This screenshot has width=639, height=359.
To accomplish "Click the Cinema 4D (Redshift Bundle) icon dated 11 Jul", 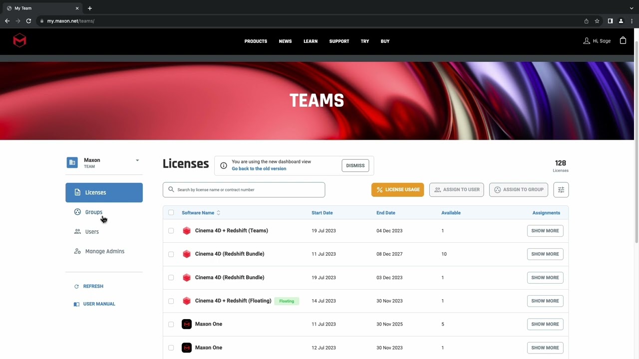I will point(187,254).
